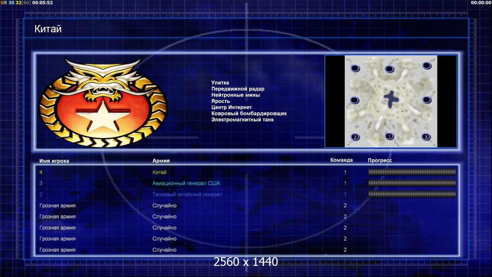This screenshot has width=492, height=277.
Task: Select start position 3 on the minimap
Action: [x=426, y=137]
